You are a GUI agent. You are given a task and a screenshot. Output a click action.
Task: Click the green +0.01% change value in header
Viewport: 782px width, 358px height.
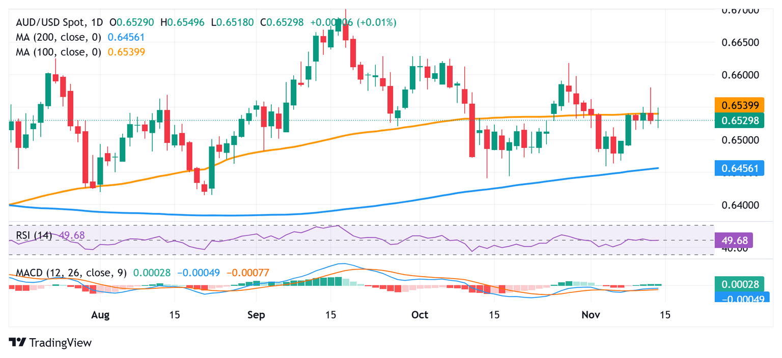tap(377, 22)
